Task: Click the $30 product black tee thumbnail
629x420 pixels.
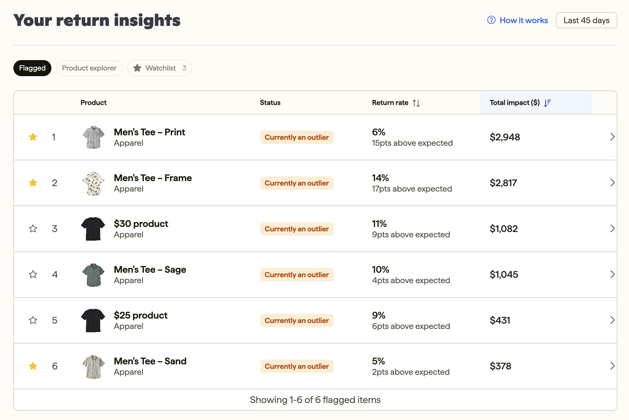Action: coord(93,229)
